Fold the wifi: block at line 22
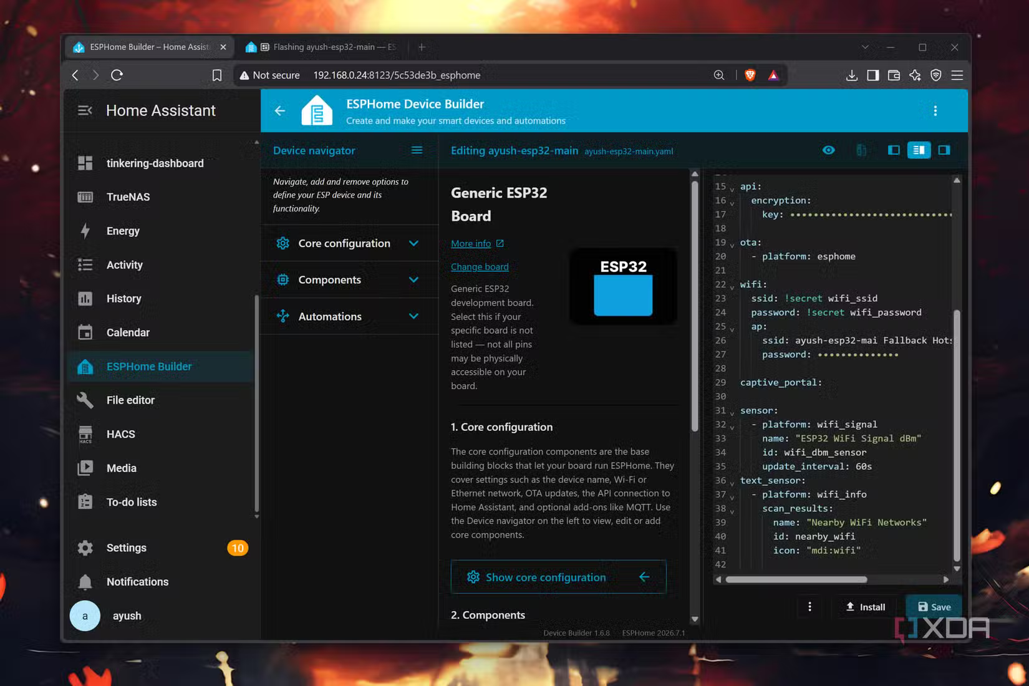The height and width of the screenshot is (686, 1029). point(732,286)
